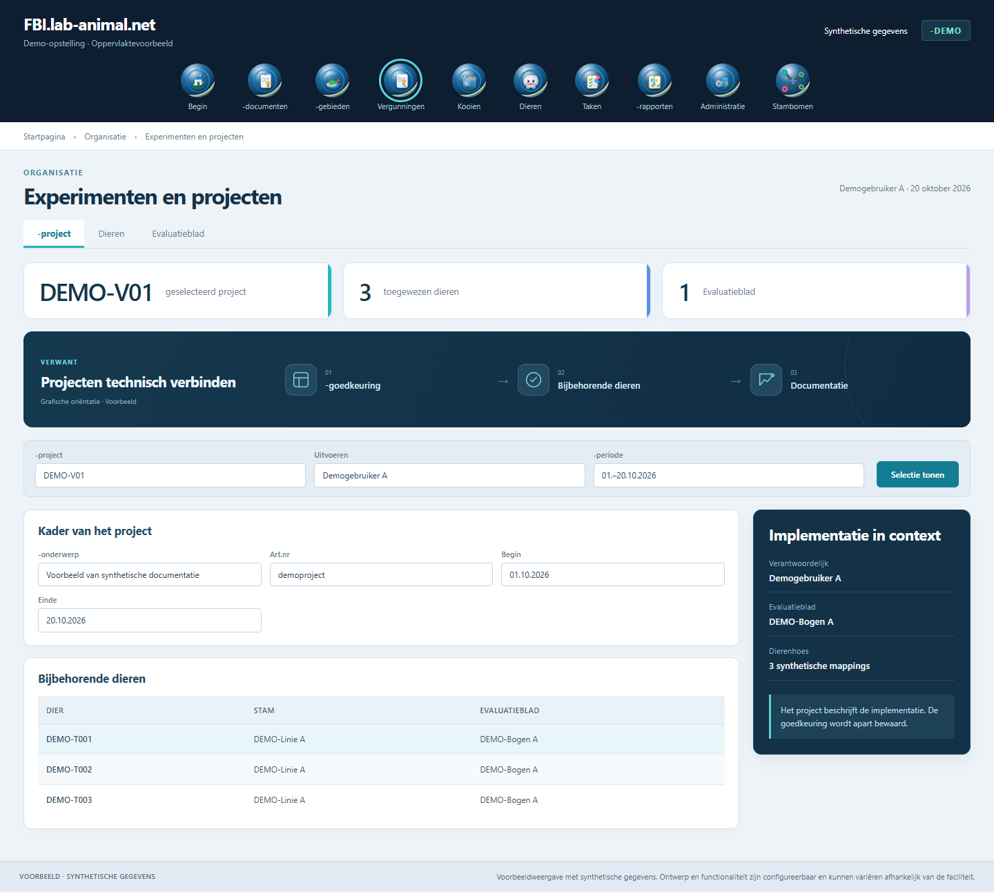The width and height of the screenshot is (994, 892).
Task: Click the Begin date field 01.10.2026
Action: click(613, 574)
